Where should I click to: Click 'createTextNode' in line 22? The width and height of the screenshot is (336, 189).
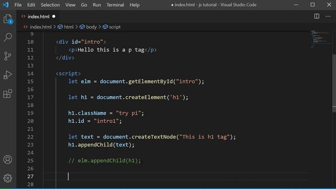(x=154, y=136)
